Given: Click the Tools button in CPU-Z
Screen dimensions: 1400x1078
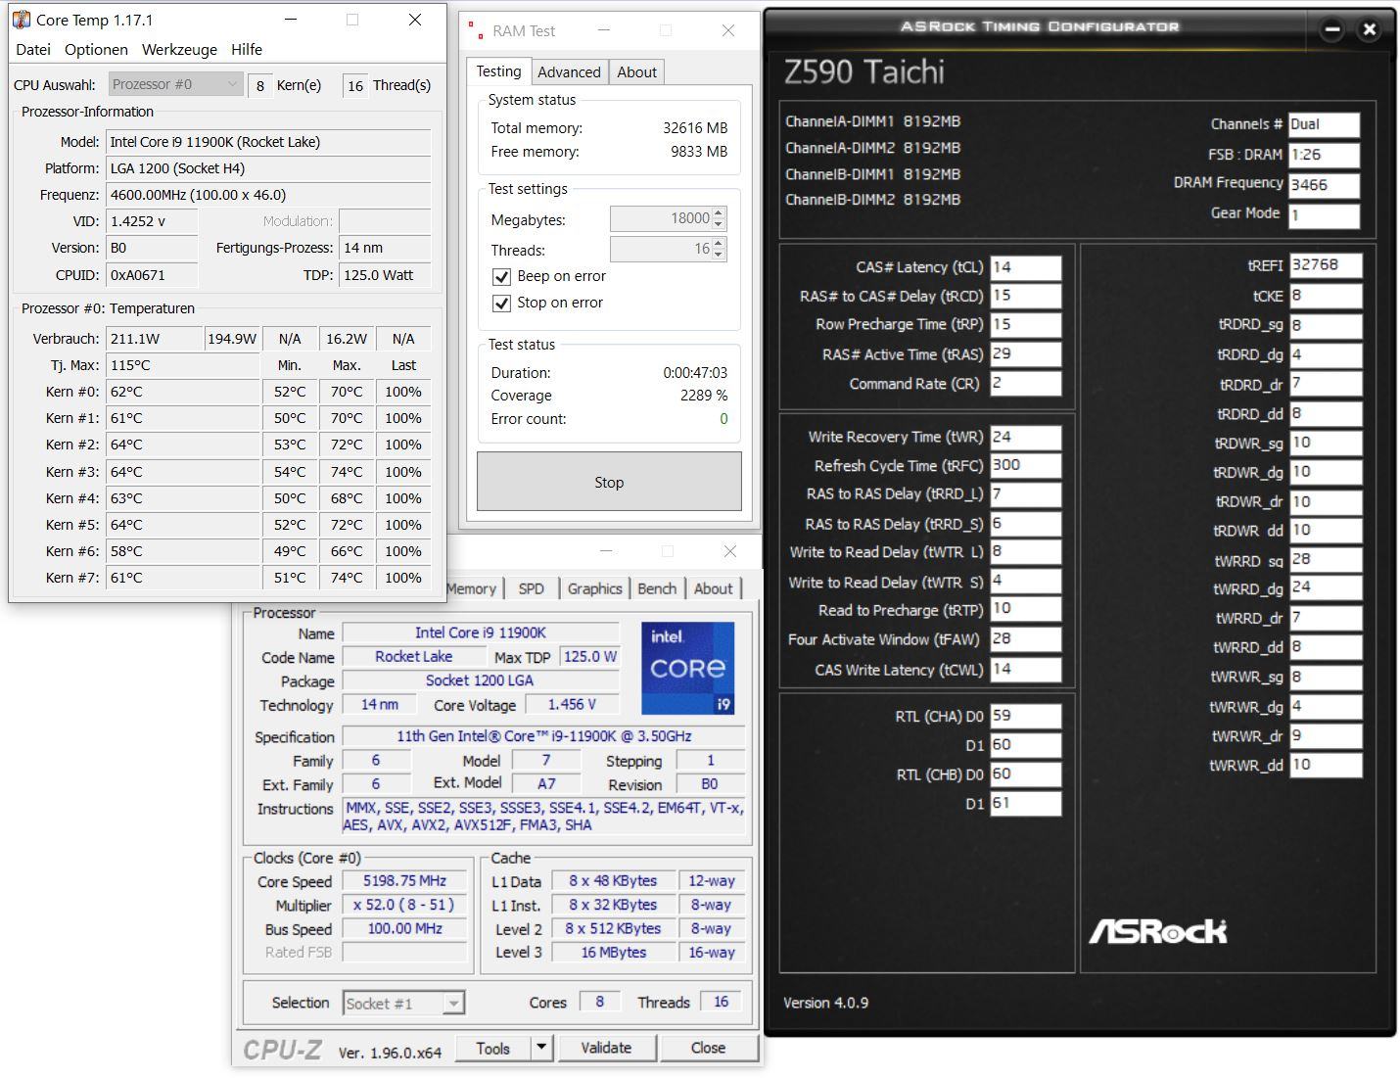Looking at the screenshot, I should (x=492, y=1048).
